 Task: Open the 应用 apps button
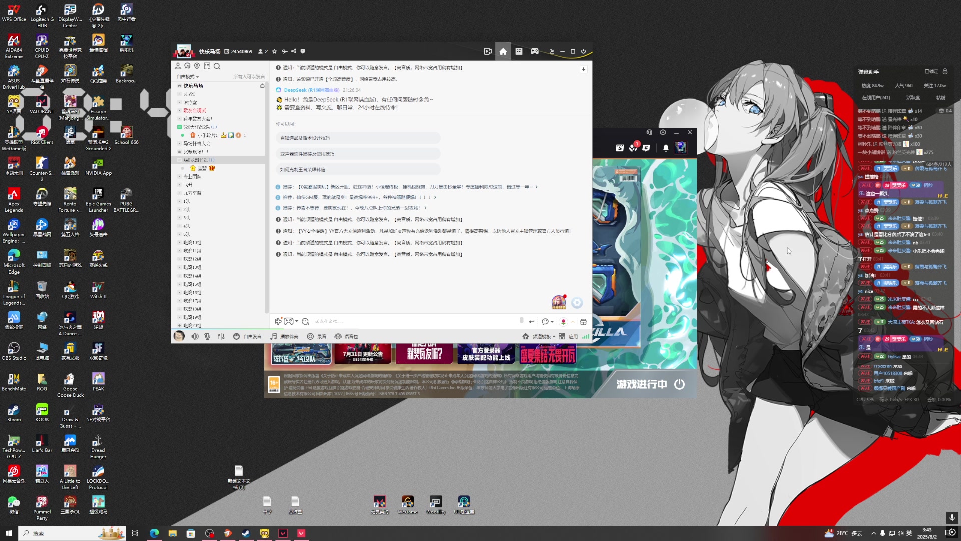pyautogui.click(x=568, y=337)
